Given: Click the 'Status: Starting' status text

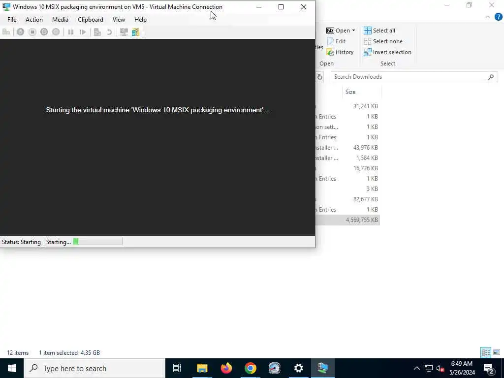Looking at the screenshot, I should (x=21, y=242).
